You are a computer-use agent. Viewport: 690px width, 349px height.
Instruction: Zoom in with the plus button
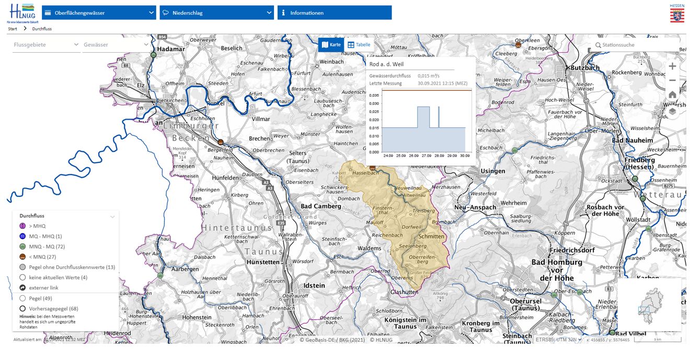coord(672,66)
